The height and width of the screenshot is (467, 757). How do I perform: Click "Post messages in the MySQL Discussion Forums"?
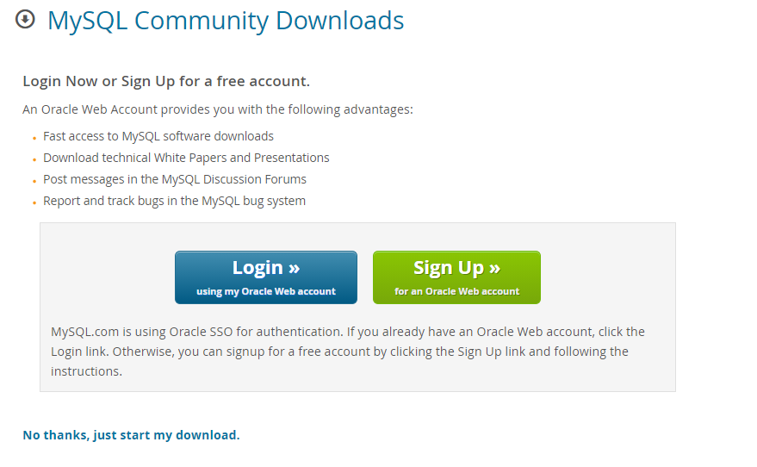(x=175, y=180)
